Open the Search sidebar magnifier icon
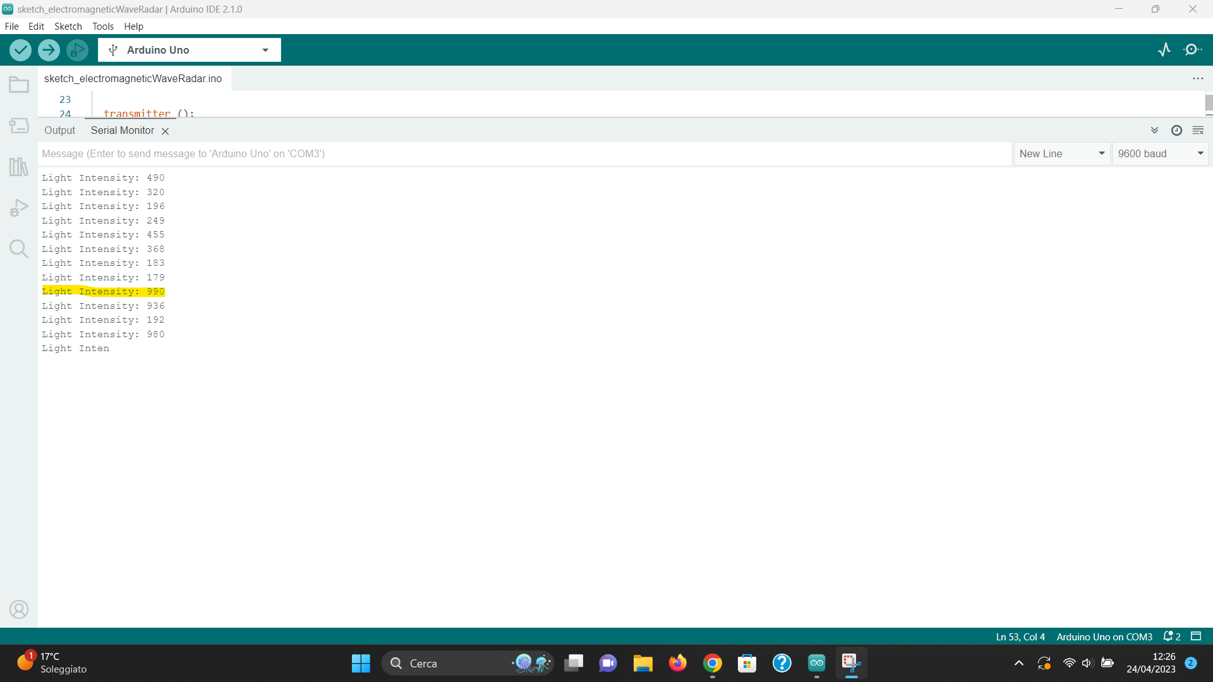1213x682 pixels. tap(19, 249)
